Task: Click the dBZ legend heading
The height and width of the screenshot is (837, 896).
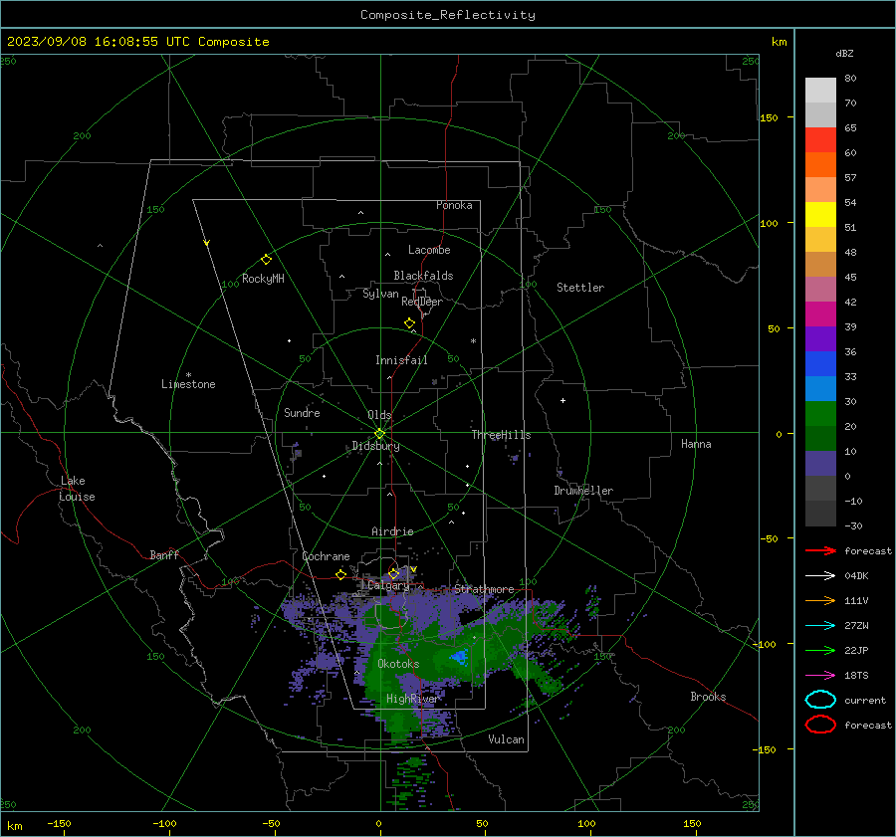Action: (x=844, y=53)
